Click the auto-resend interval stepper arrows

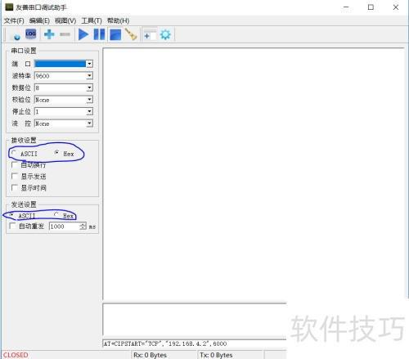pos(83,227)
